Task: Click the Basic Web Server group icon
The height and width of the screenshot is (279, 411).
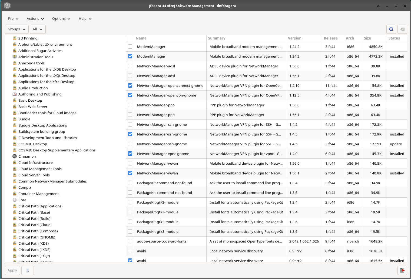Action: coord(15,107)
